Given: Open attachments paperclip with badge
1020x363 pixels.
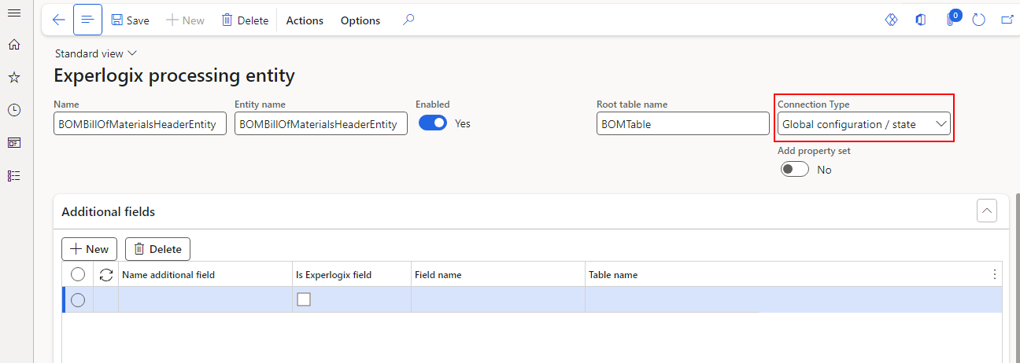Looking at the screenshot, I should pyautogui.click(x=951, y=19).
